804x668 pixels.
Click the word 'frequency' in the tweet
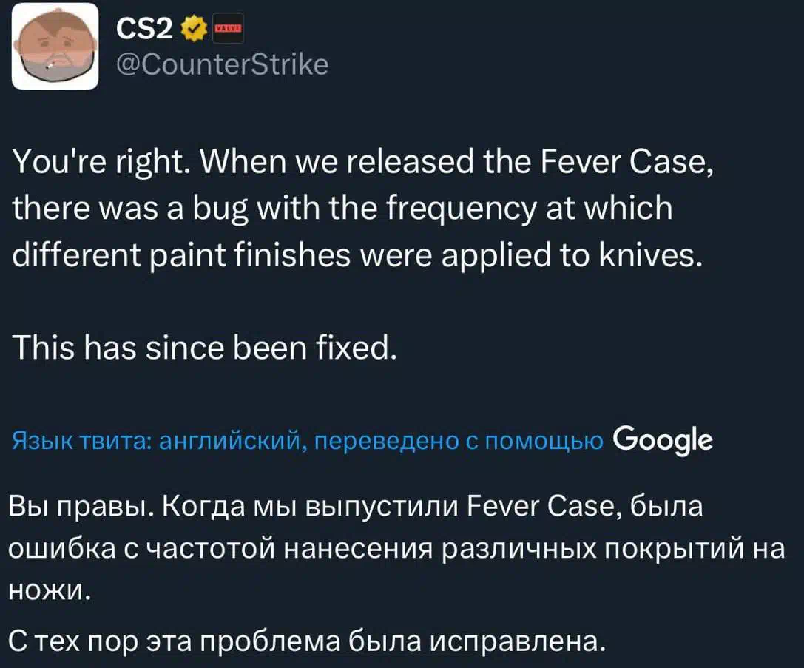click(461, 209)
